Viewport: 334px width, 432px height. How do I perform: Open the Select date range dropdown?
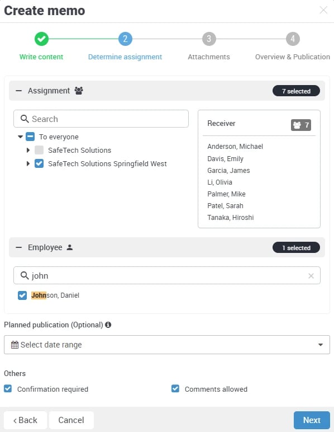coord(167,345)
